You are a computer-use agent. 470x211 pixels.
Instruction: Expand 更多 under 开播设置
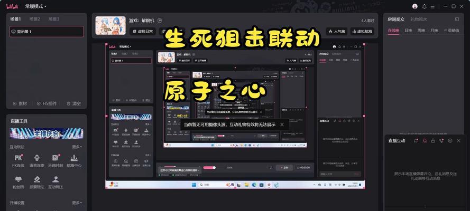coord(77,203)
